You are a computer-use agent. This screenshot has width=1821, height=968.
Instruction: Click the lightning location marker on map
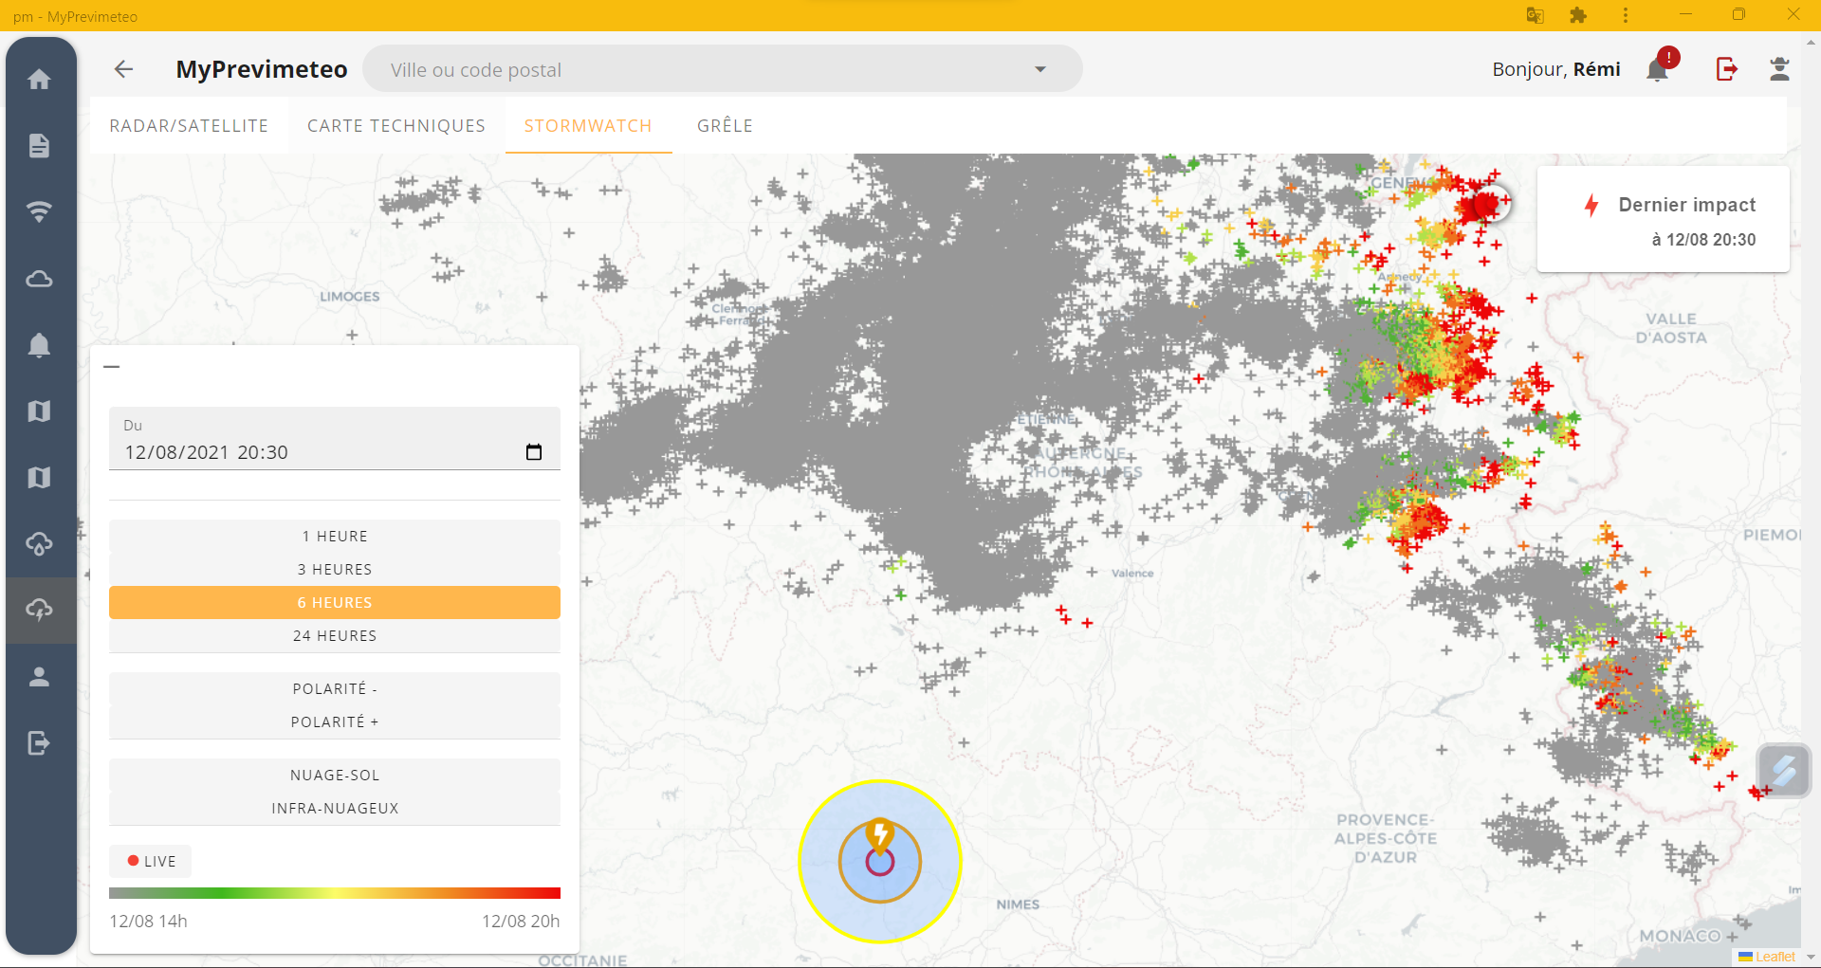click(880, 837)
